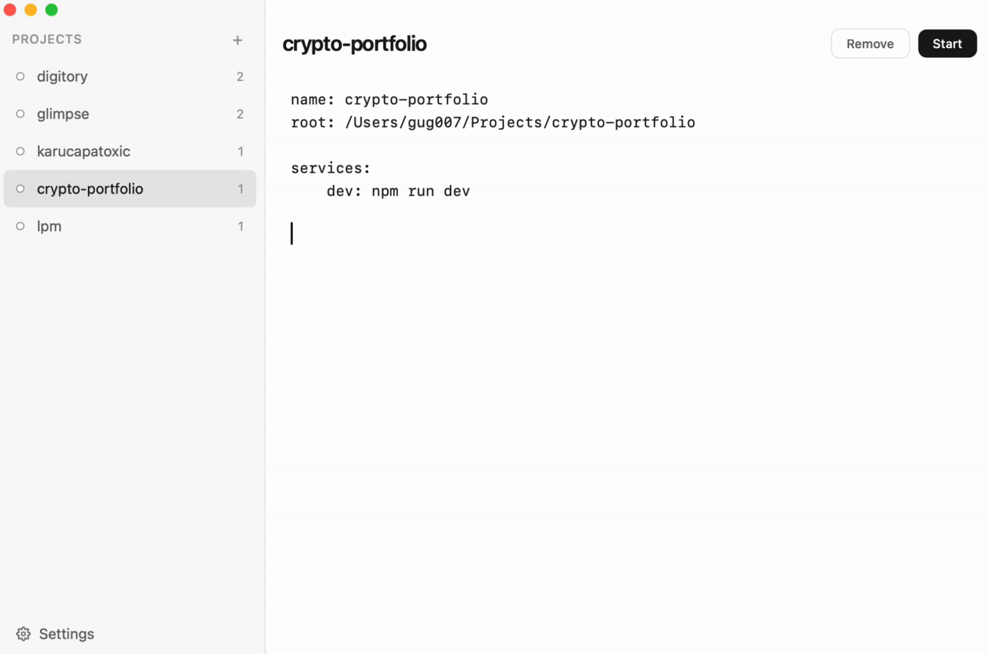Click the crypto-portfolio title heading
This screenshot has width=988, height=654.
point(354,44)
